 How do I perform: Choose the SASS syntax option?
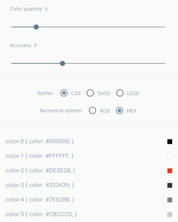pyautogui.click(x=90, y=93)
